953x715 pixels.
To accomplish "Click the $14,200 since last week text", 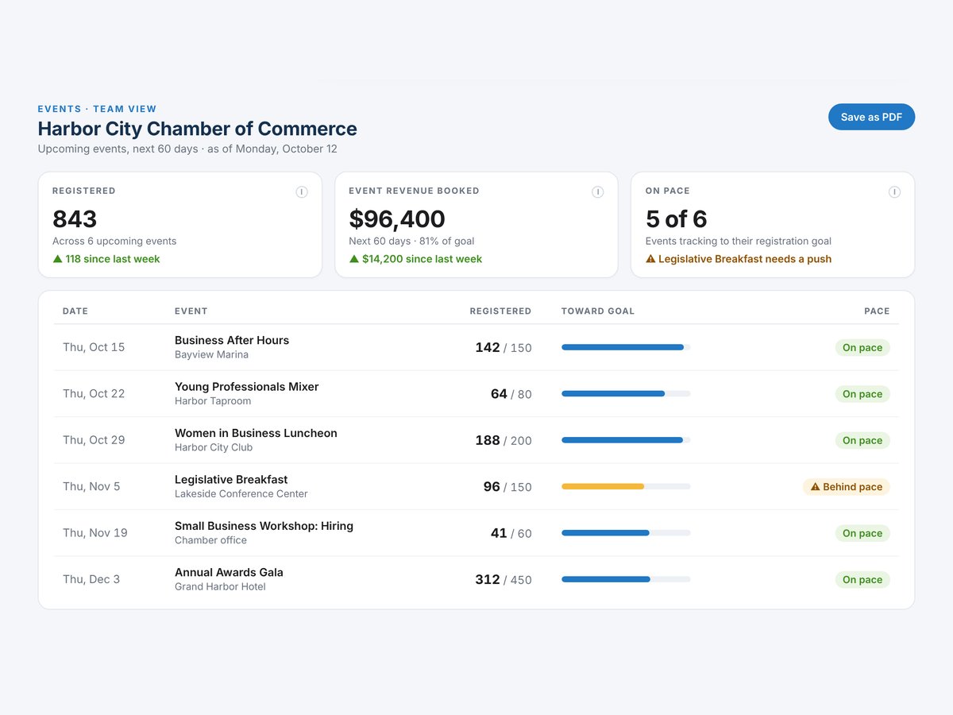I will [422, 259].
